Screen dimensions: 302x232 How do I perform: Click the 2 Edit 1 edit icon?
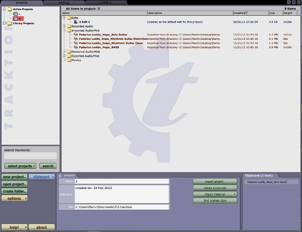(x=76, y=22)
